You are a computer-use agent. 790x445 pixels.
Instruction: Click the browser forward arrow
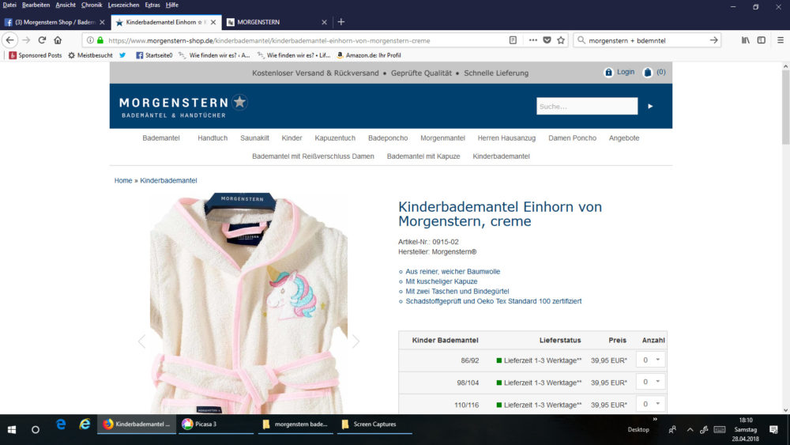(26, 40)
